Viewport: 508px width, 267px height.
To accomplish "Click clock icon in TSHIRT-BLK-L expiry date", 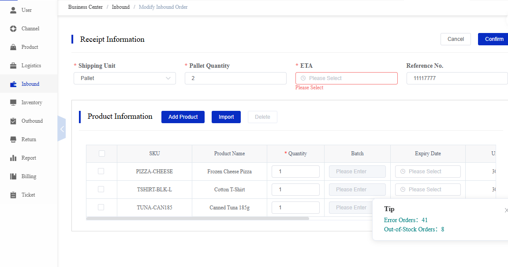I will point(403,190).
